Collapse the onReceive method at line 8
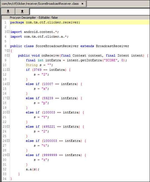The height and width of the screenshot is (182, 150). [x=8, y=55]
